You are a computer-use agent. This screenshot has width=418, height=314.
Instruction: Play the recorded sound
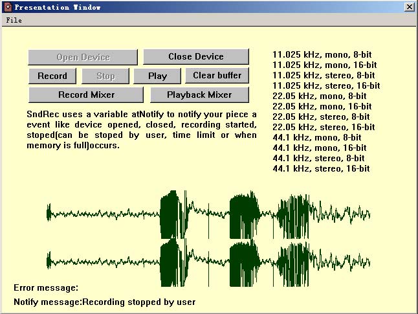click(x=157, y=76)
